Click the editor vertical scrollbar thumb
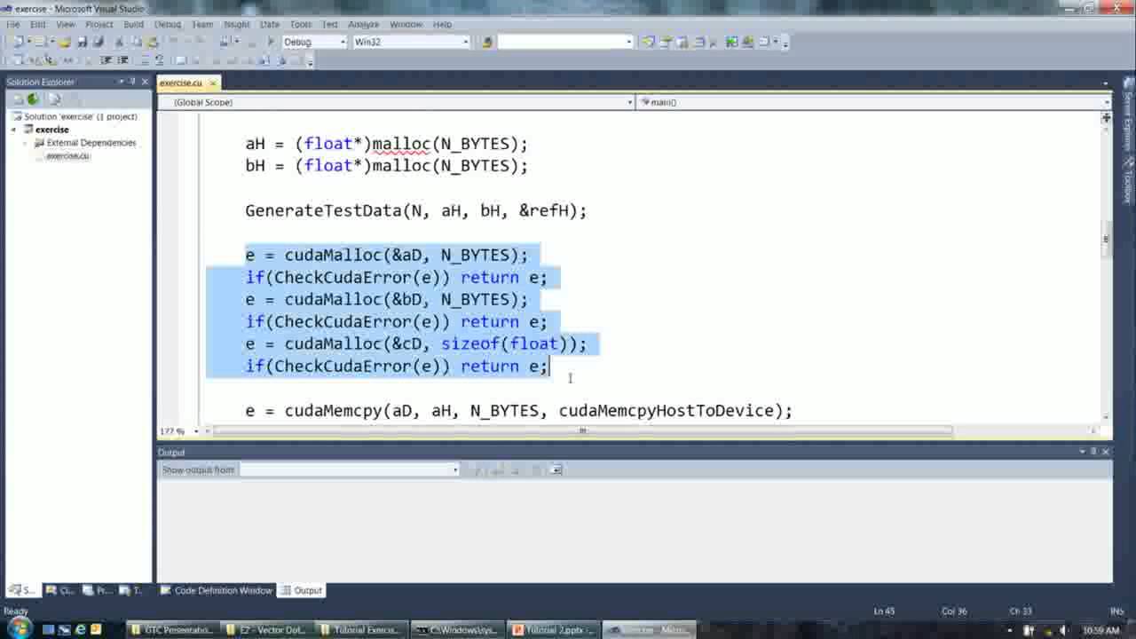Screen dimensions: 1136x639 click(1106, 239)
